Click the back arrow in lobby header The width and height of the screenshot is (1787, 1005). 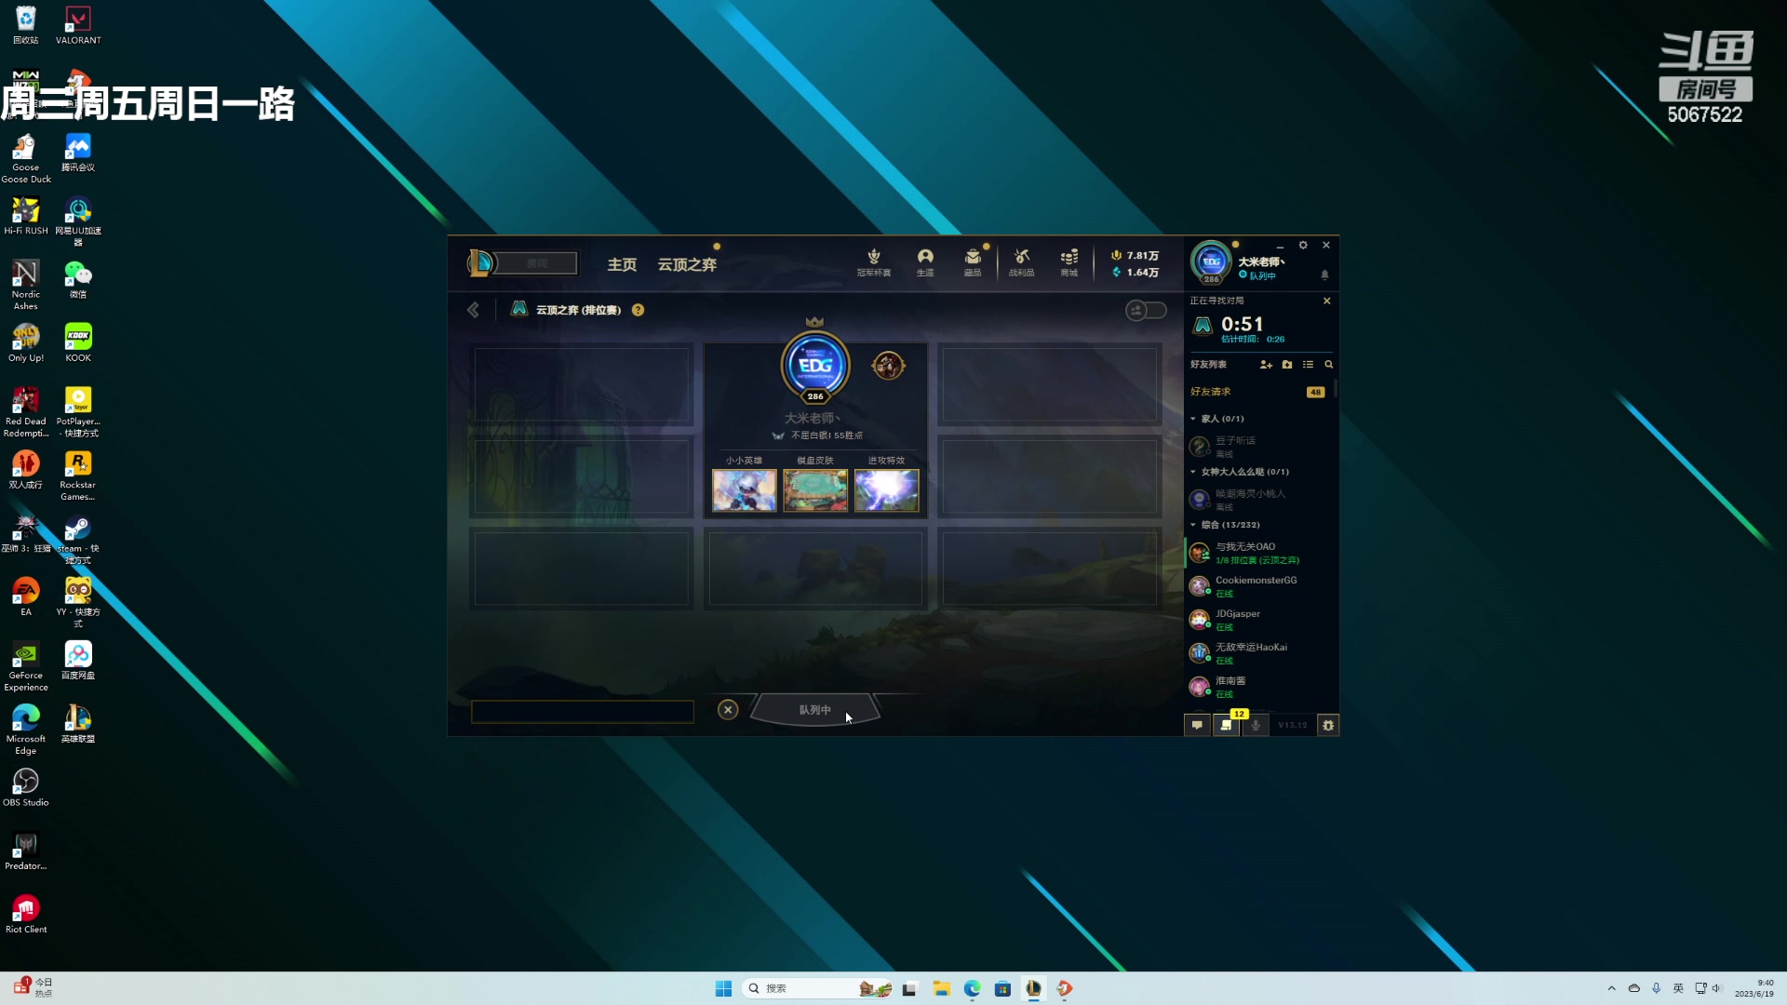(x=473, y=310)
